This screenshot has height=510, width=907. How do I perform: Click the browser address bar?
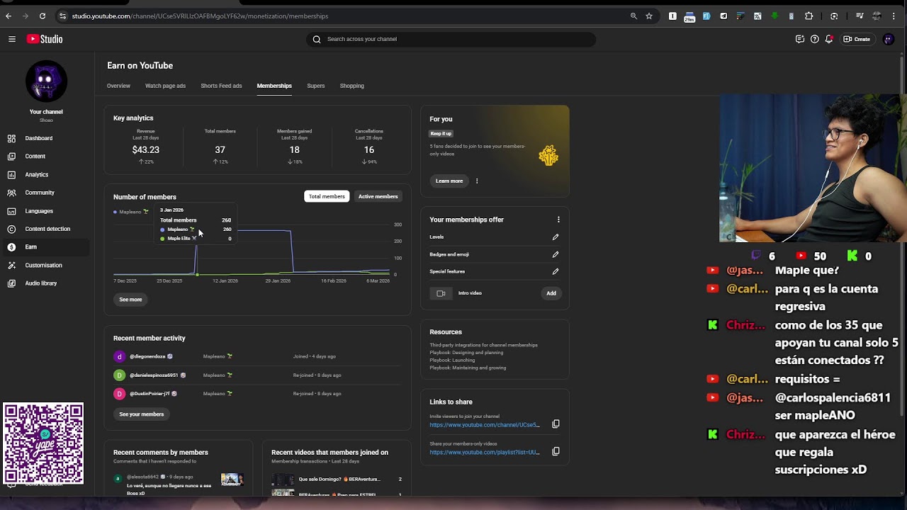[347, 16]
